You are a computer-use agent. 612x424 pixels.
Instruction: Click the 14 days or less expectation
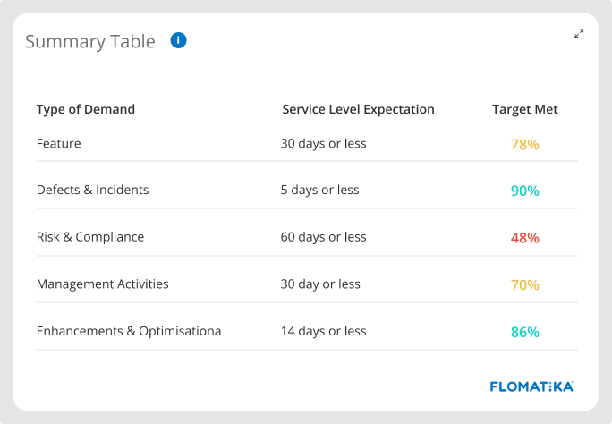click(323, 331)
